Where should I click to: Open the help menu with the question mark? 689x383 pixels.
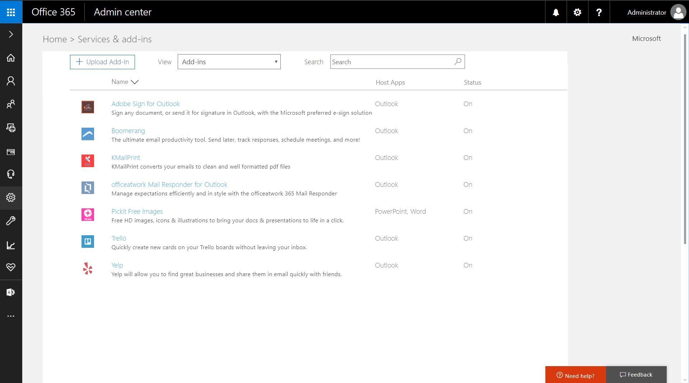tap(599, 12)
